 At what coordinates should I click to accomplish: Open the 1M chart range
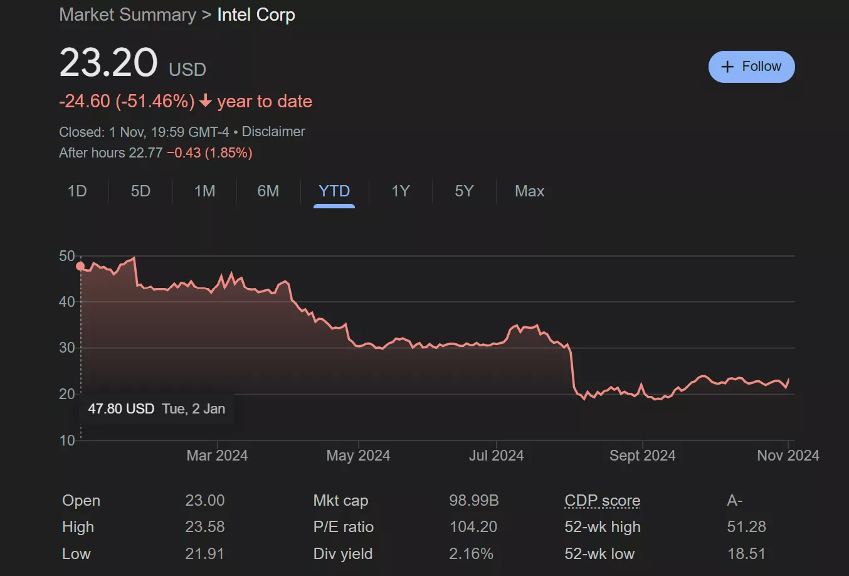(204, 191)
